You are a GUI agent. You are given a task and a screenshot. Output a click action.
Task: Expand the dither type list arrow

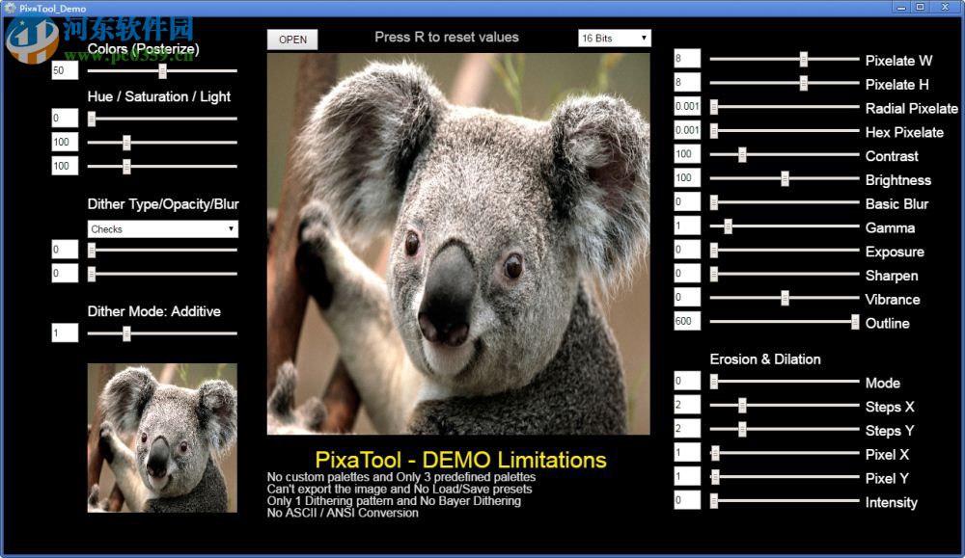coord(232,228)
